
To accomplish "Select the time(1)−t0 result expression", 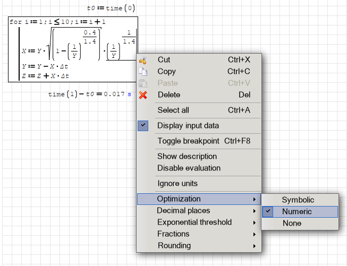I will (x=89, y=94).
